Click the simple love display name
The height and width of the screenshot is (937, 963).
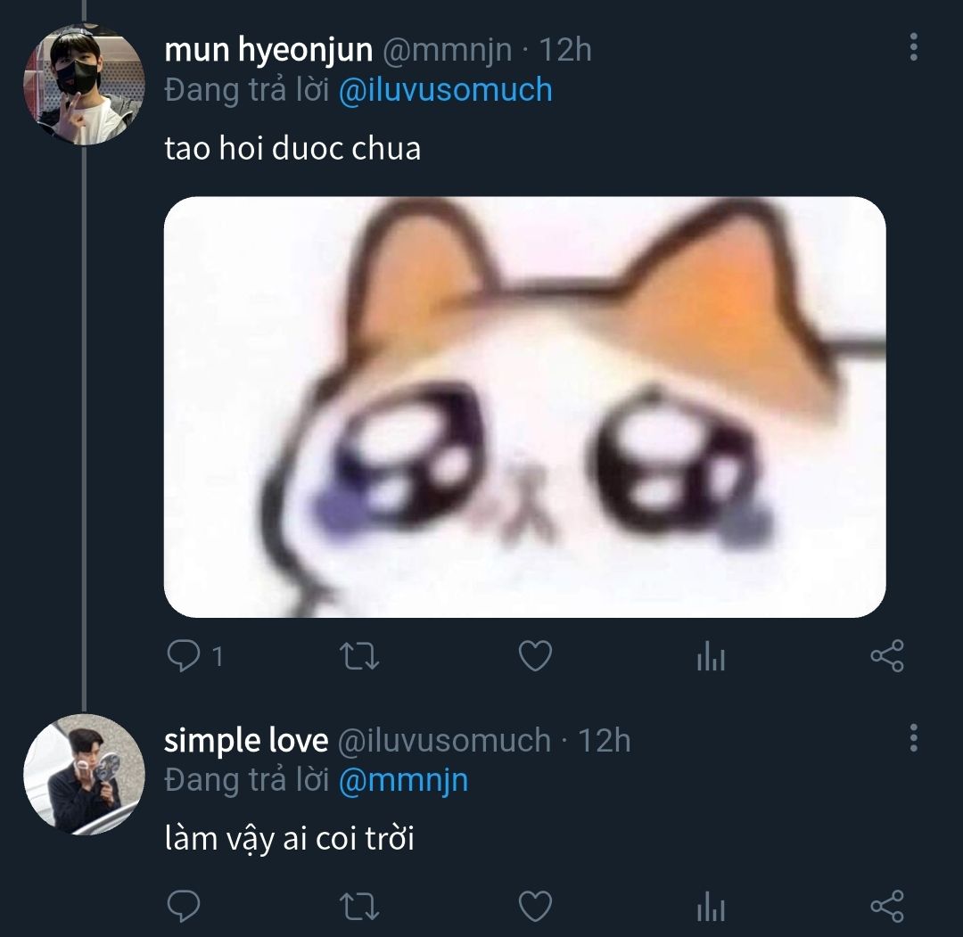coord(246,740)
